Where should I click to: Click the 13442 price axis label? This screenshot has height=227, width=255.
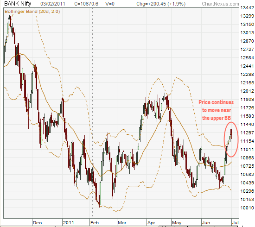[x=247, y=7]
